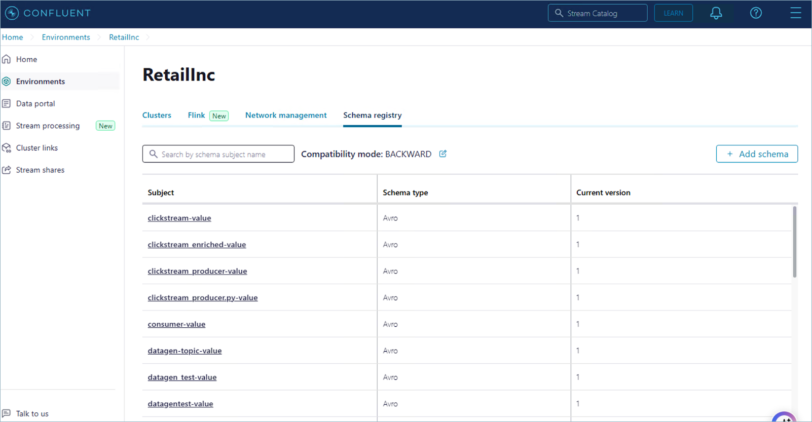The height and width of the screenshot is (422, 812).
Task: Open the hamburger menu at top right
Action: 796,13
